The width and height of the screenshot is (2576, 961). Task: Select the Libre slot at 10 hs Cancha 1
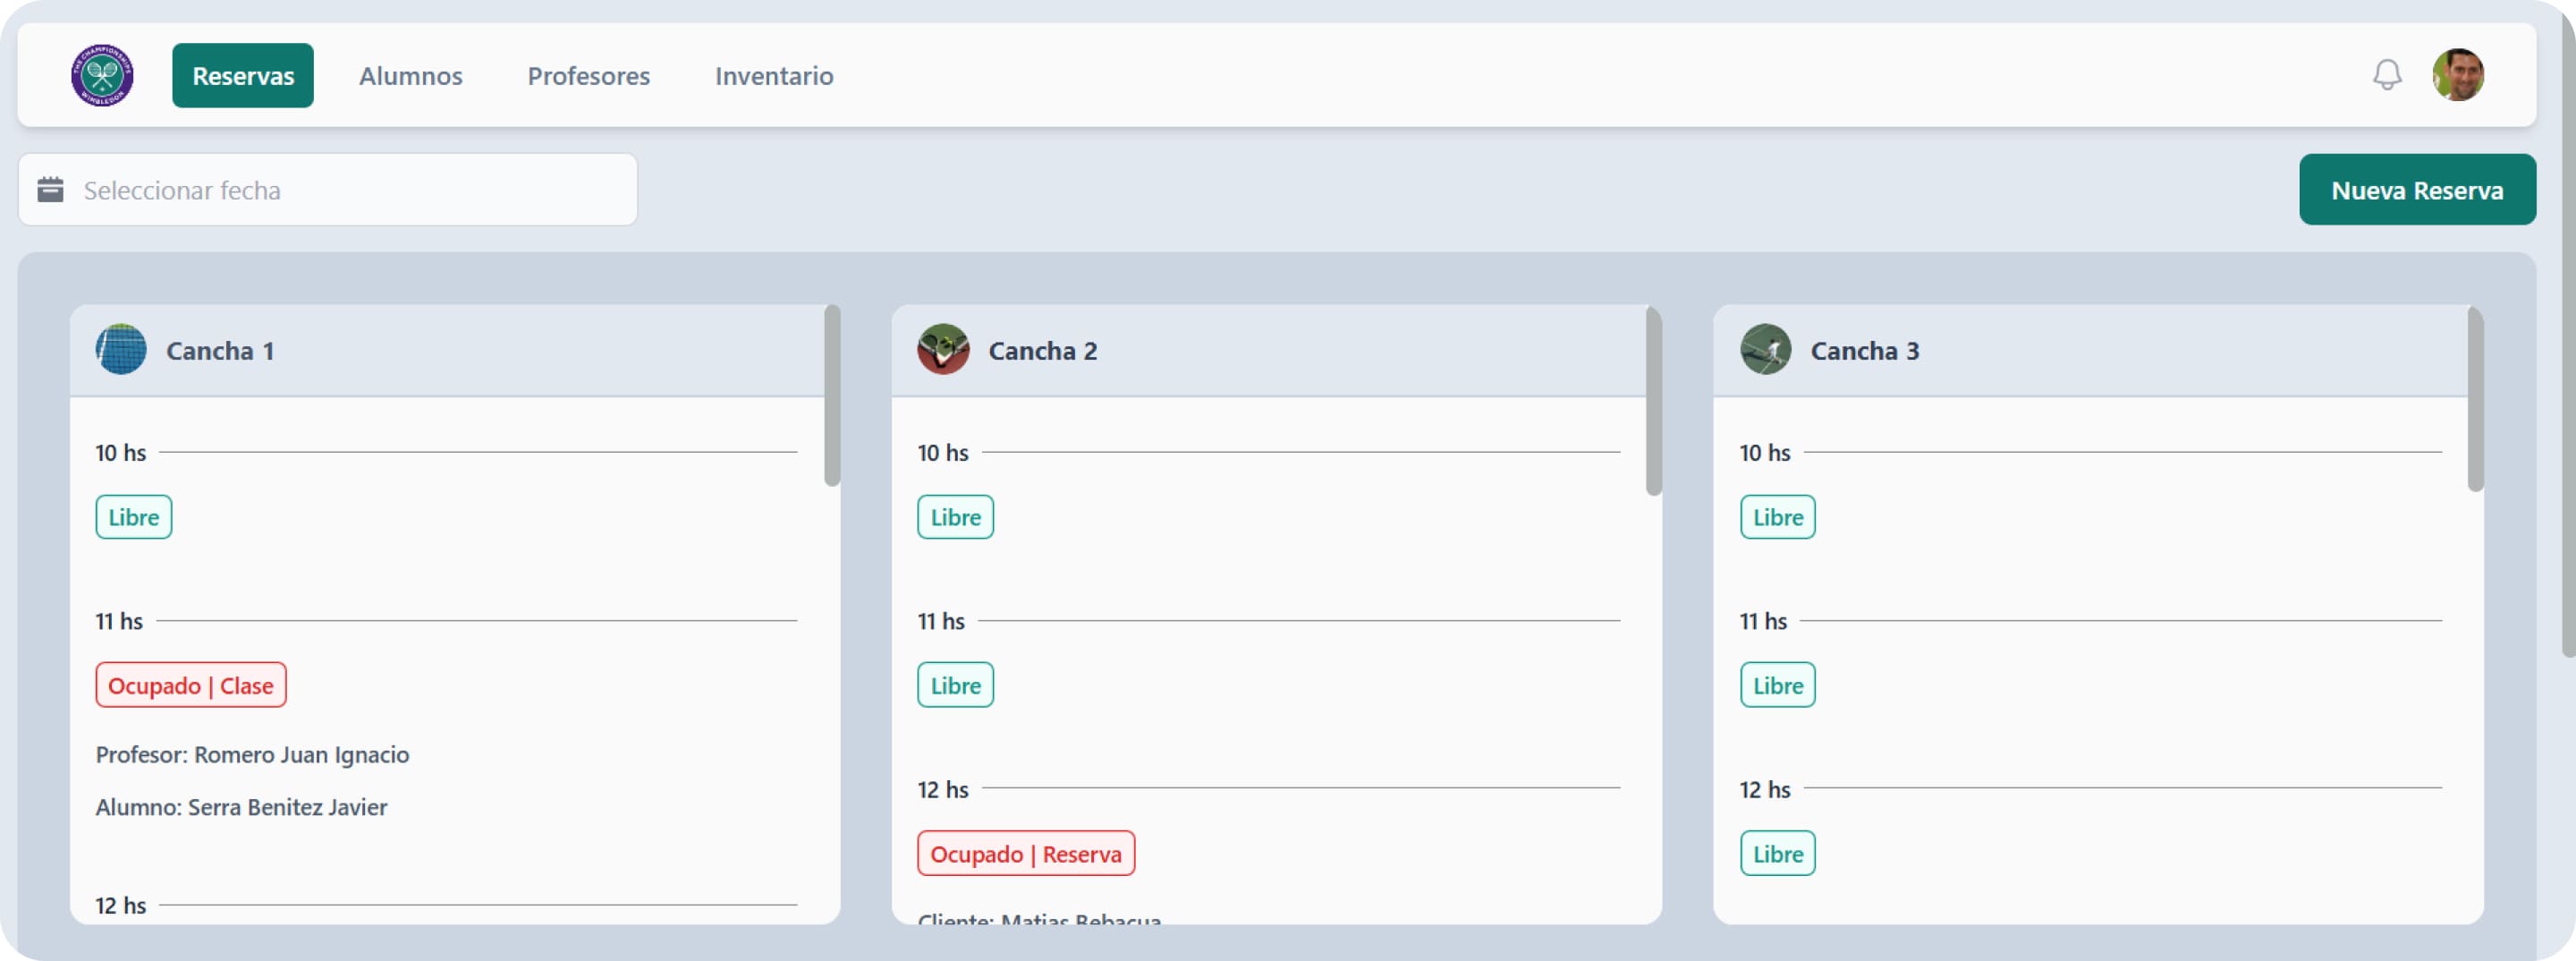coord(134,517)
